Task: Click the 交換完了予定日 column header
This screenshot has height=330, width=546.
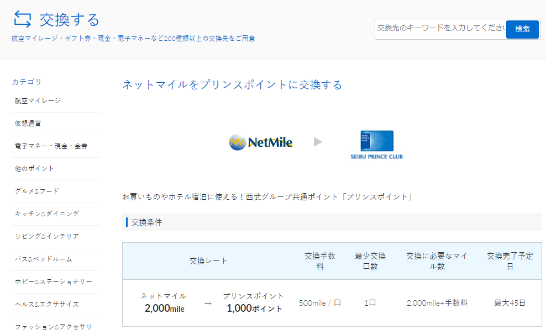Action: [x=510, y=261]
